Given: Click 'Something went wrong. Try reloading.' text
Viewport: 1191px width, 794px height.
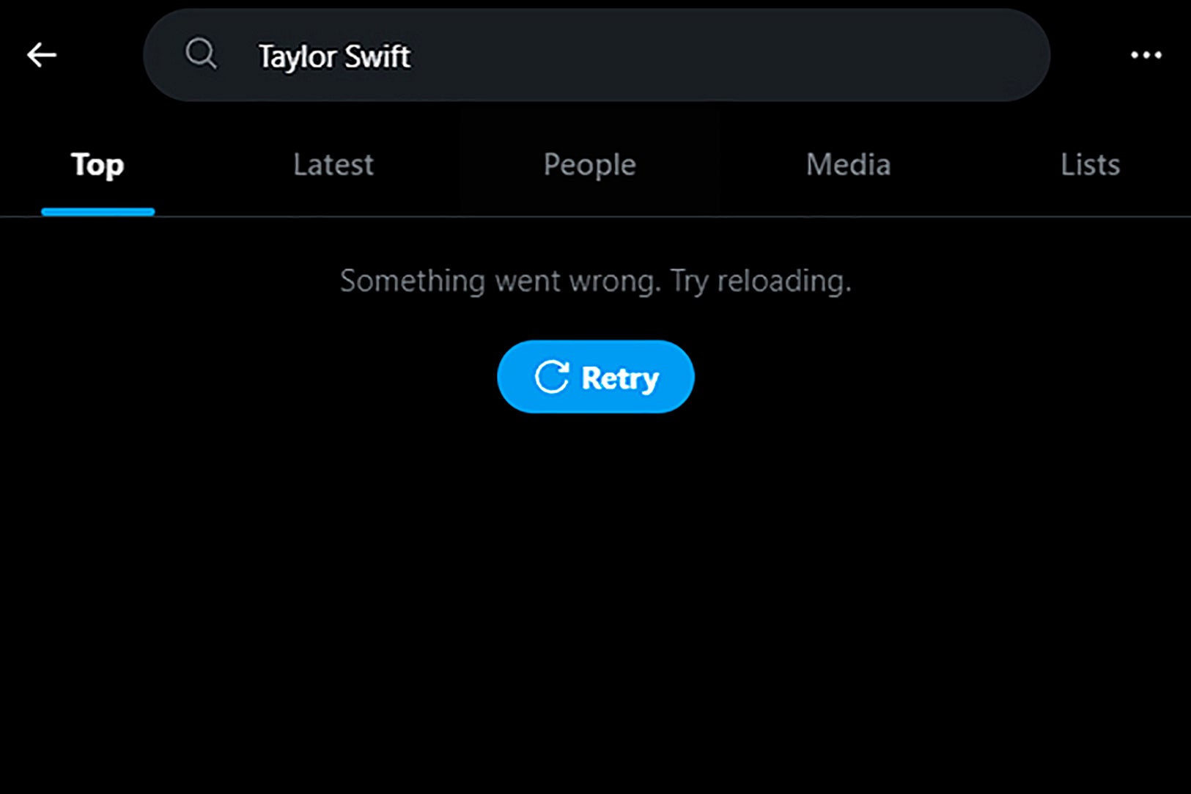Looking at the screenshot, I should pyautogui.click(x=595, y=280).
